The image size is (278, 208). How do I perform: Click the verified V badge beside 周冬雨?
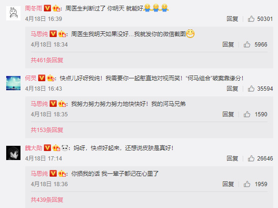click(47, 8)
